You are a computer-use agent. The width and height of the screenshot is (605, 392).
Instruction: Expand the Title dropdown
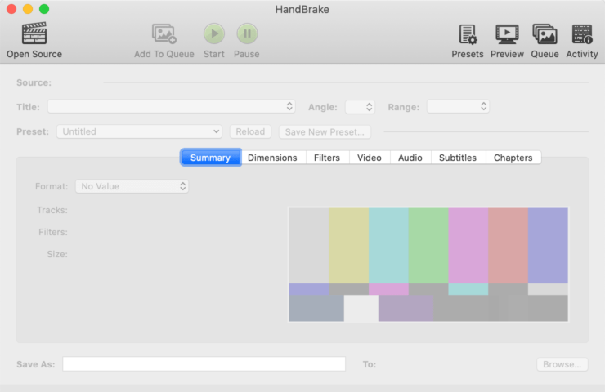coord(172,106)
